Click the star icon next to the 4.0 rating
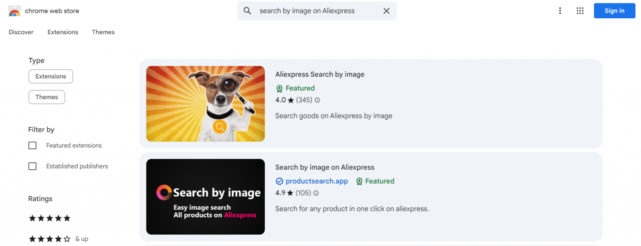This screenshot has width=641, height=246. (x=291, y=100)
